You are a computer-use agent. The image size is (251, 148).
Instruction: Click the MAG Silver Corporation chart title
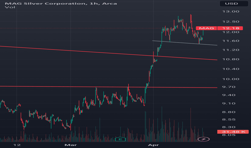(x=61, y=3)
